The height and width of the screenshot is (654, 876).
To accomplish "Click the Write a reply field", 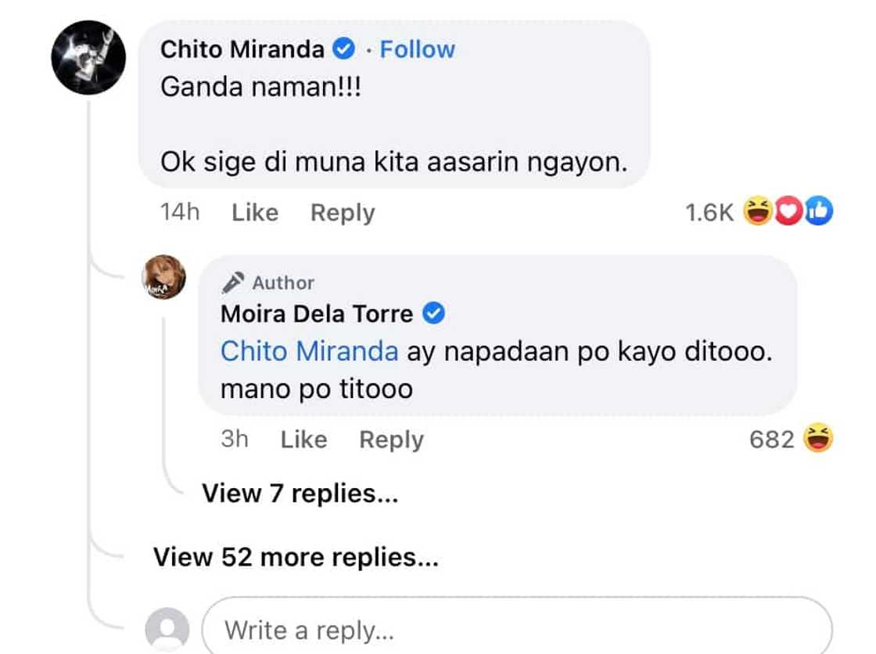I will tap(516, 629).
